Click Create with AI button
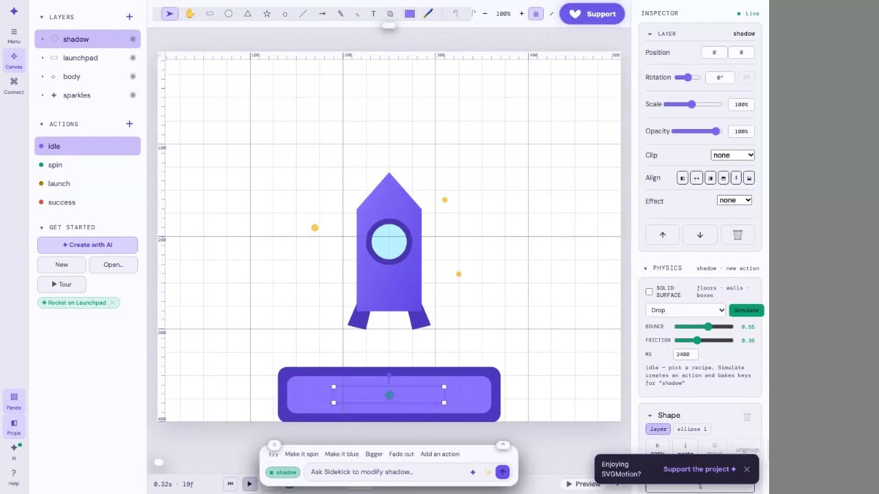The image size is (879, 494). (x=87, y=245)
